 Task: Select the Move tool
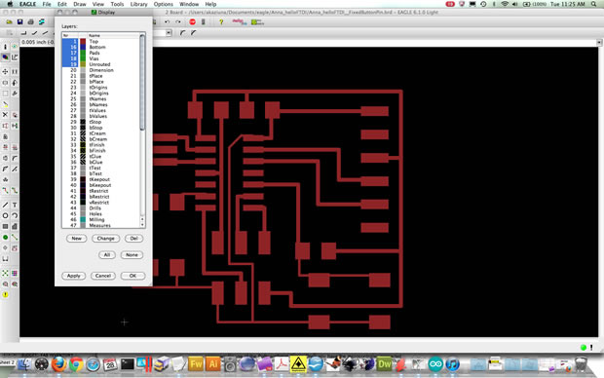tap(5, 72)
